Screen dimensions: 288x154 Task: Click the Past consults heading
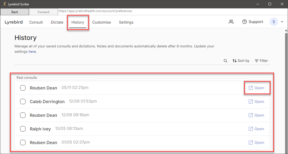click(27, 78)
